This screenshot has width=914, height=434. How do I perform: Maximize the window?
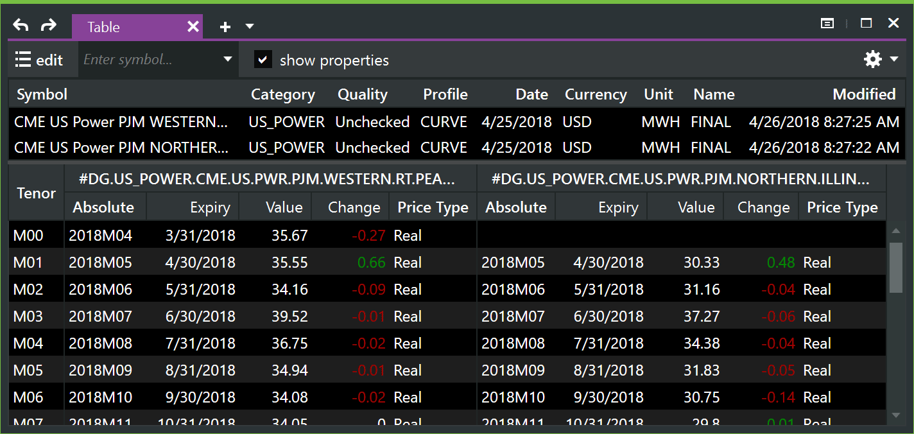[x=867, y=23]
